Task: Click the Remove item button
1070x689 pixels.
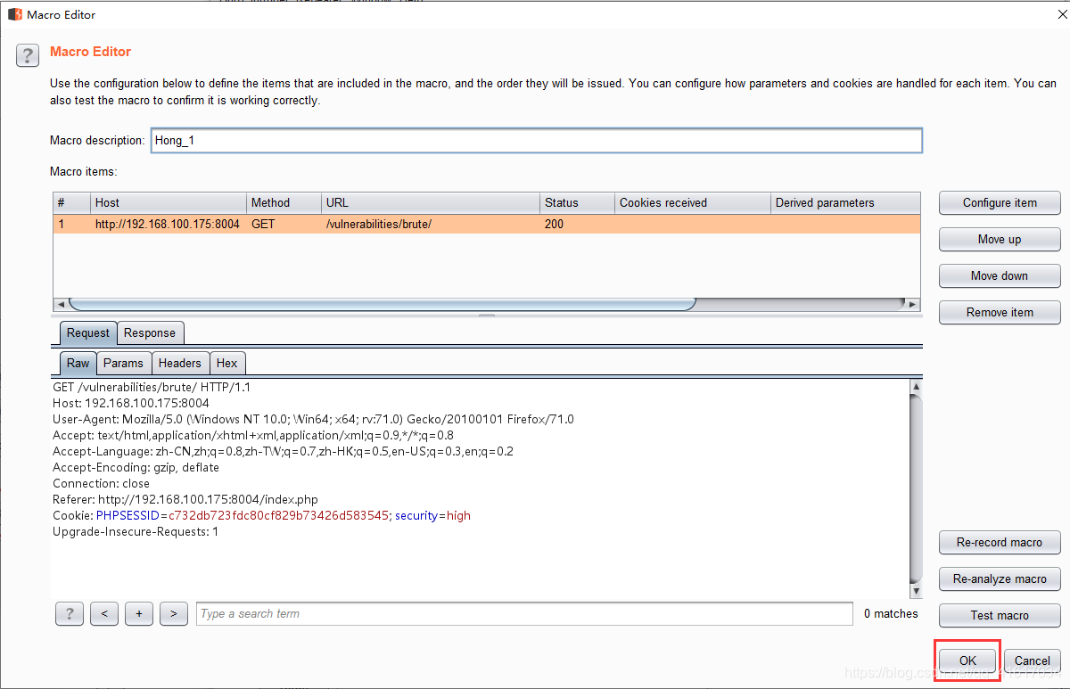Action: coord(1000,312)
